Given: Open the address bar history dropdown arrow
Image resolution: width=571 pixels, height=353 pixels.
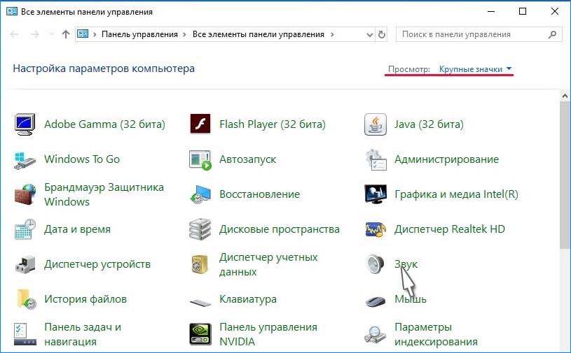Looking at the screenshot, I should (369, 34).
